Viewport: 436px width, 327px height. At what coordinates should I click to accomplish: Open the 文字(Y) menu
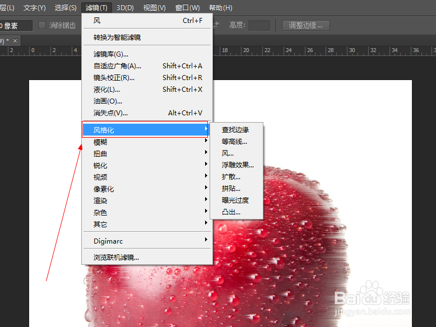pyautogui.click(x=35, y=7)
